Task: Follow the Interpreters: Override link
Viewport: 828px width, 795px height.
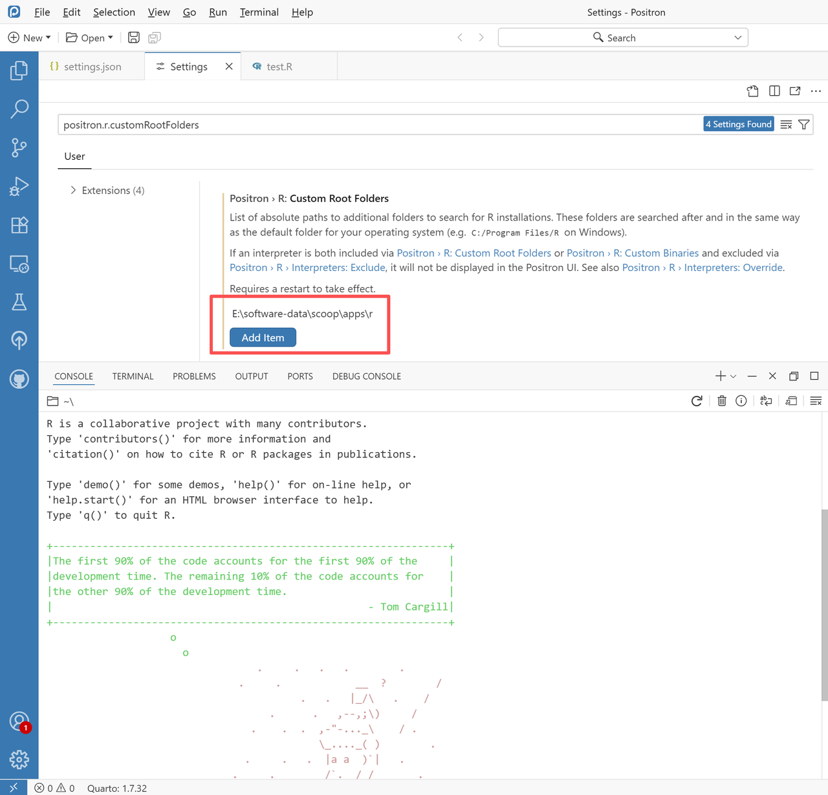Action: point(733,268)
